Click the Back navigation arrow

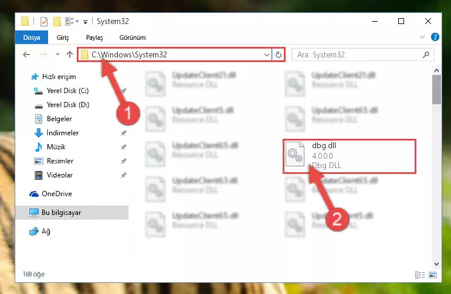point(26,54)
